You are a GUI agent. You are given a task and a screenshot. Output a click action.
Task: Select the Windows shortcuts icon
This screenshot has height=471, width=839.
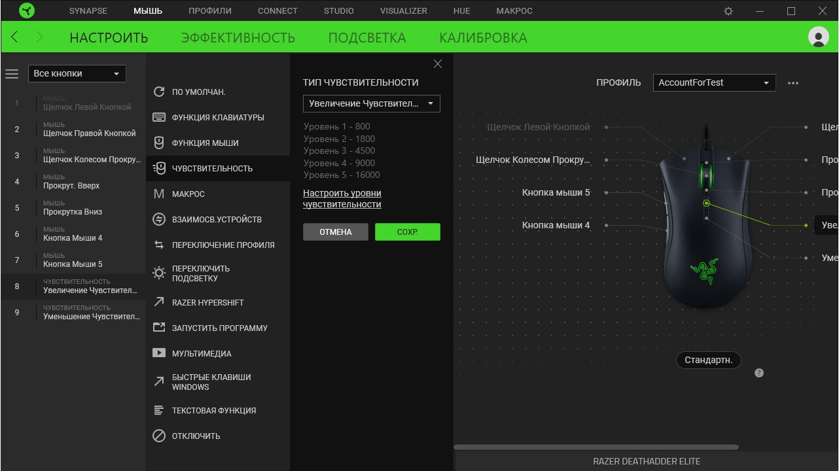coord(159,382)
